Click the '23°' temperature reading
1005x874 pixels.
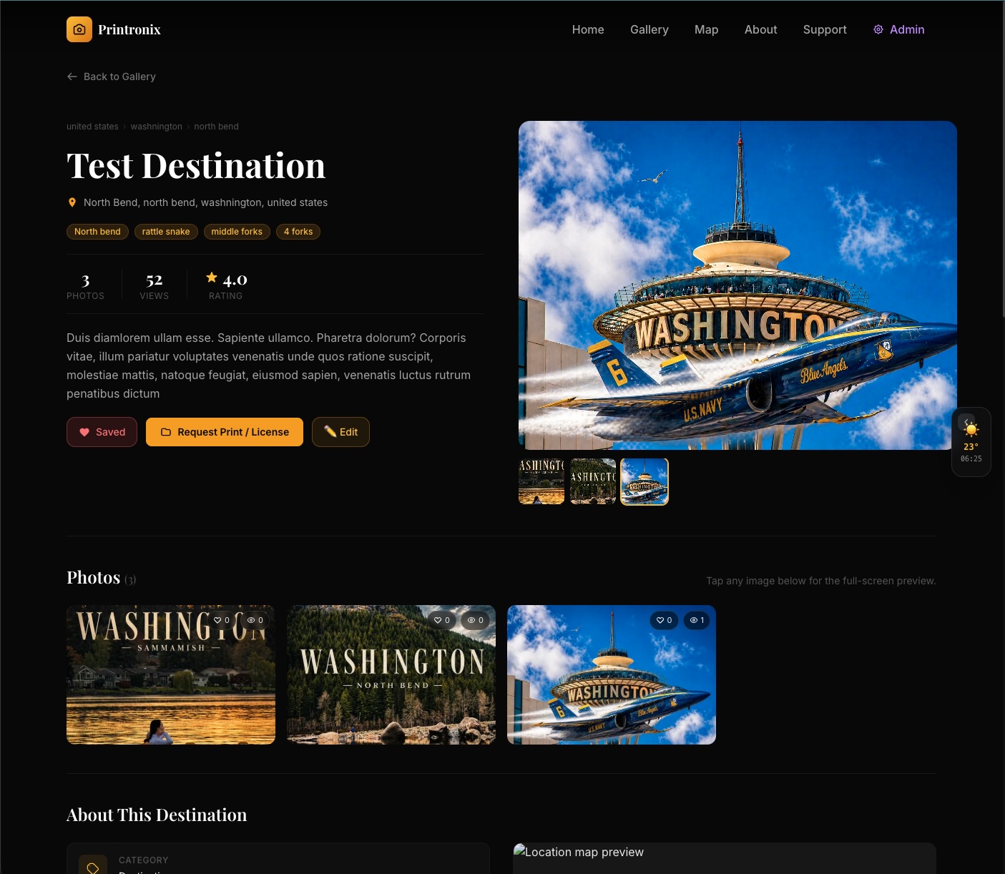[x=971, y=446]
